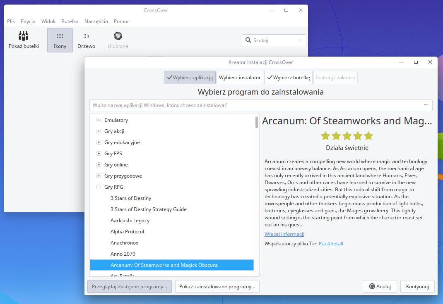Maximize the Kreator instalacji CrossOver window
Screen dimensions: 443x304
[416, 62]
